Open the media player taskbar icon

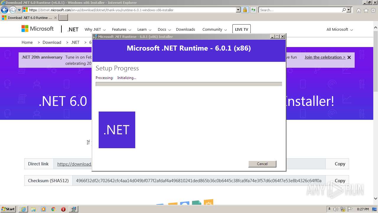click(43, 209)
